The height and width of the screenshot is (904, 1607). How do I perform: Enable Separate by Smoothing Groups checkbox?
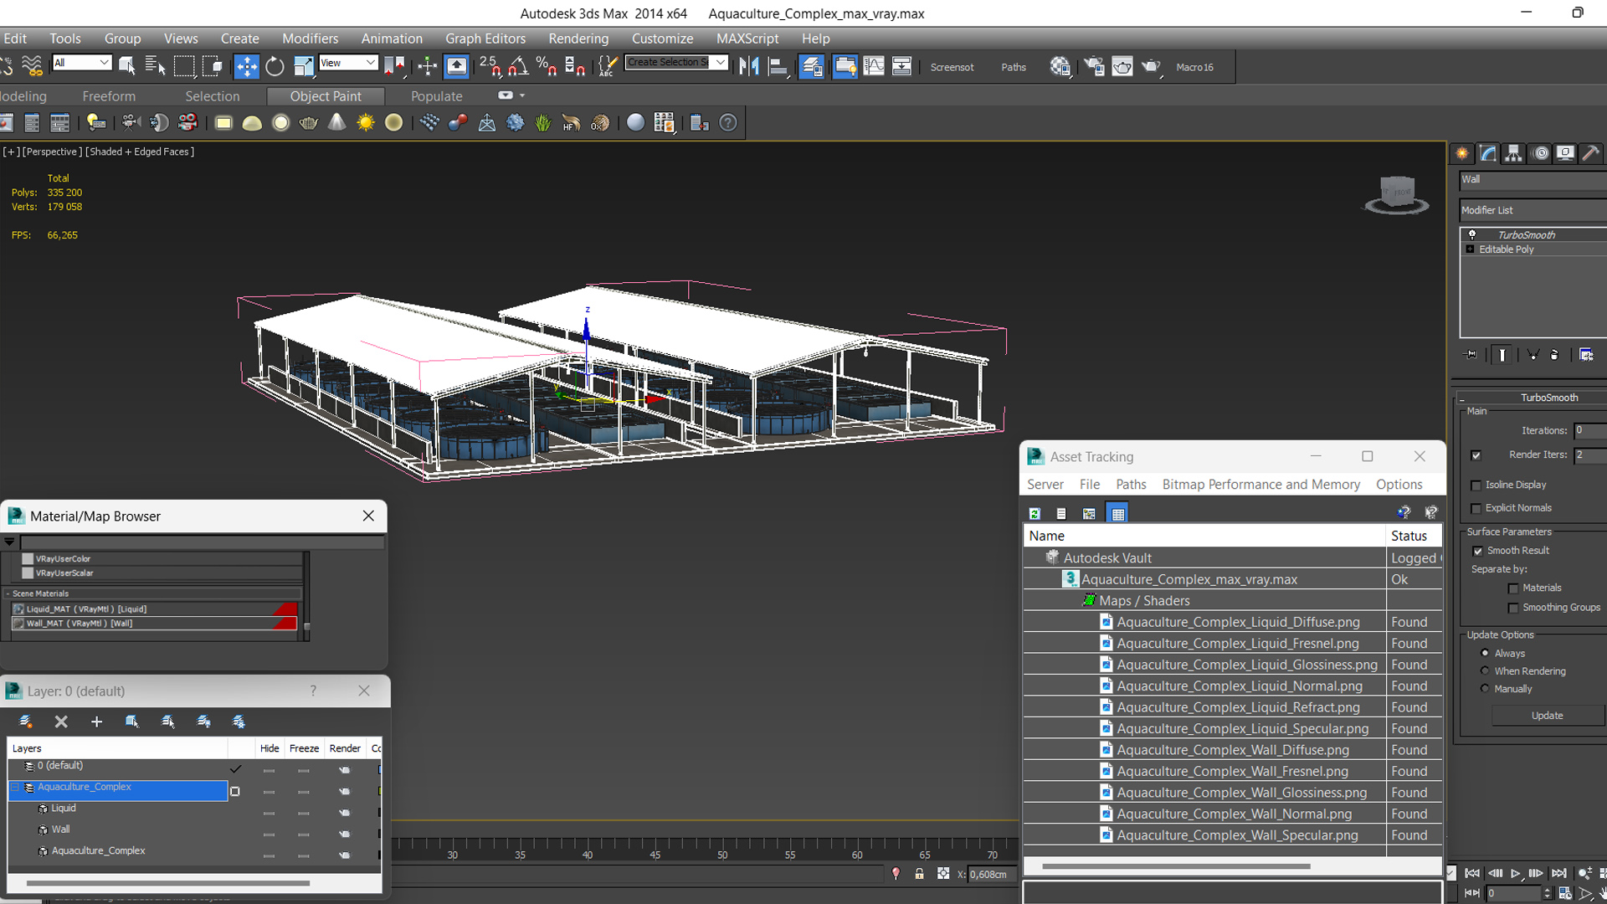(1512, 609)
